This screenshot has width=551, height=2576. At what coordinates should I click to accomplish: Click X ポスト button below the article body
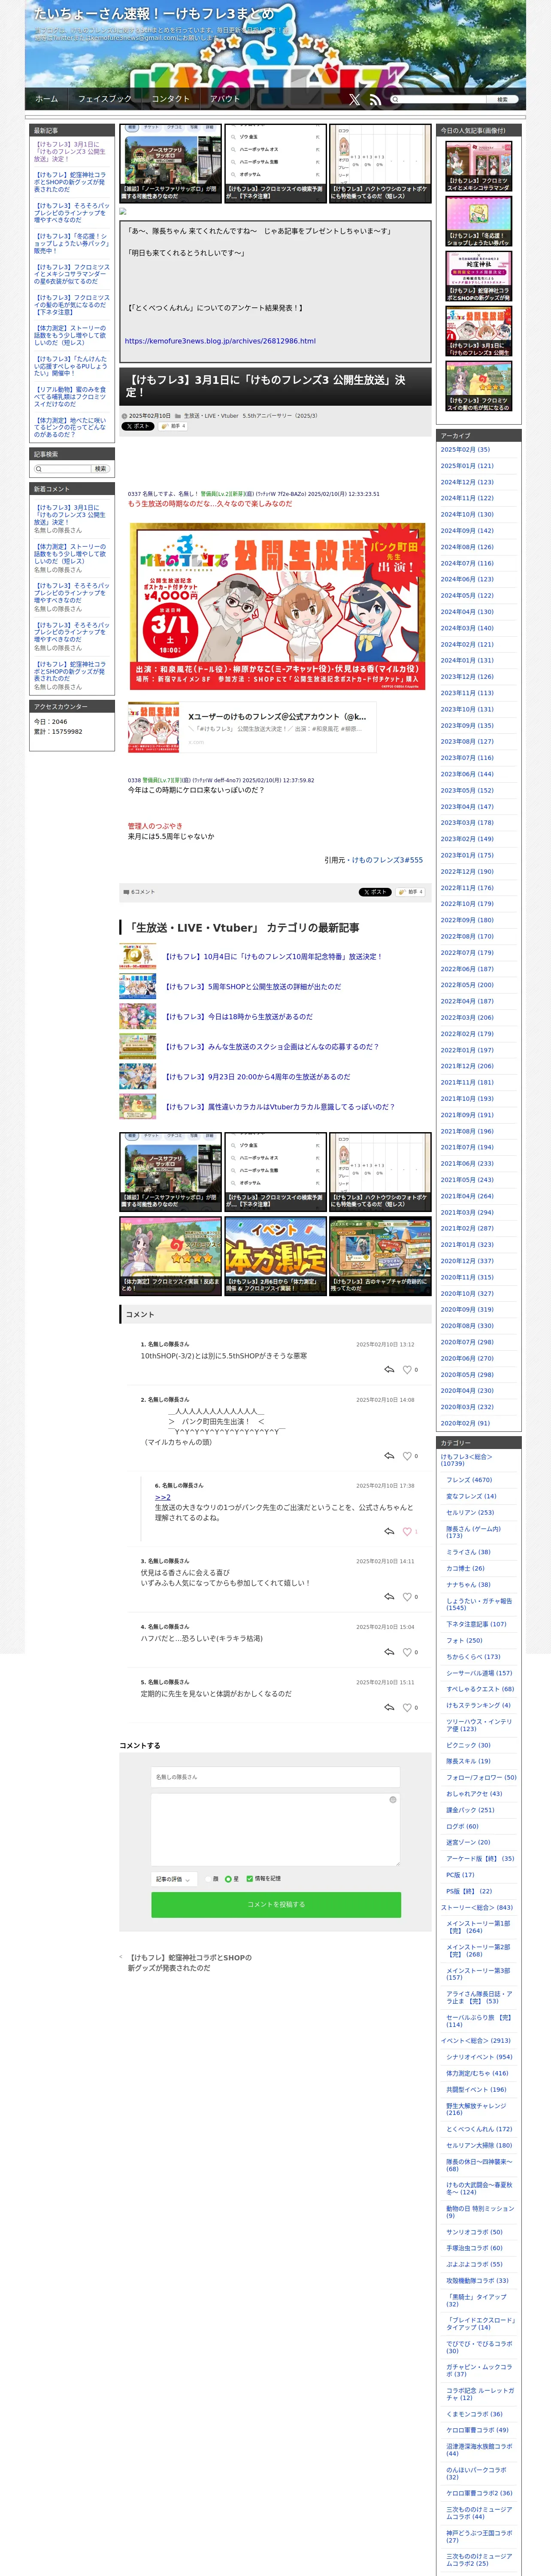(x=375, y=892)
